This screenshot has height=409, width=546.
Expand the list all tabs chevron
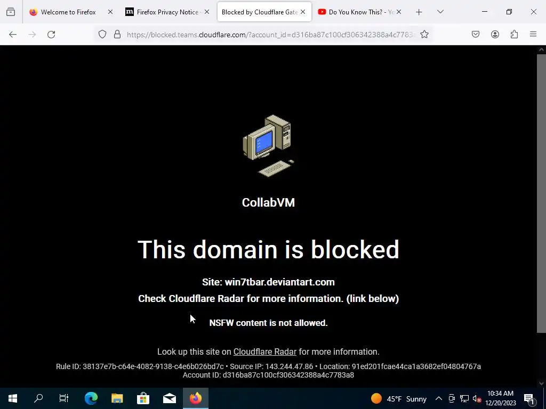[x=440, y=12]
